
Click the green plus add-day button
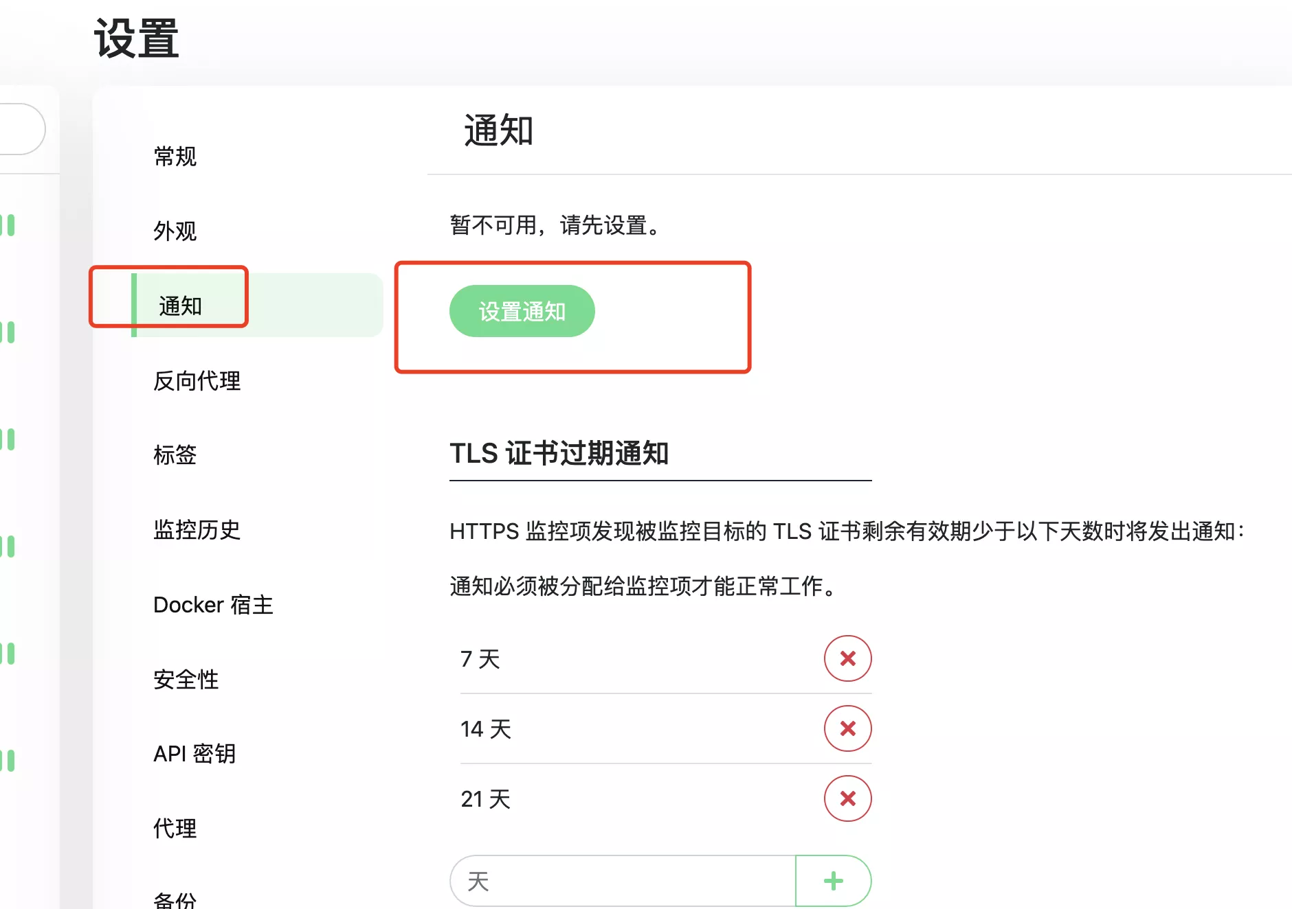pos(833,881)
